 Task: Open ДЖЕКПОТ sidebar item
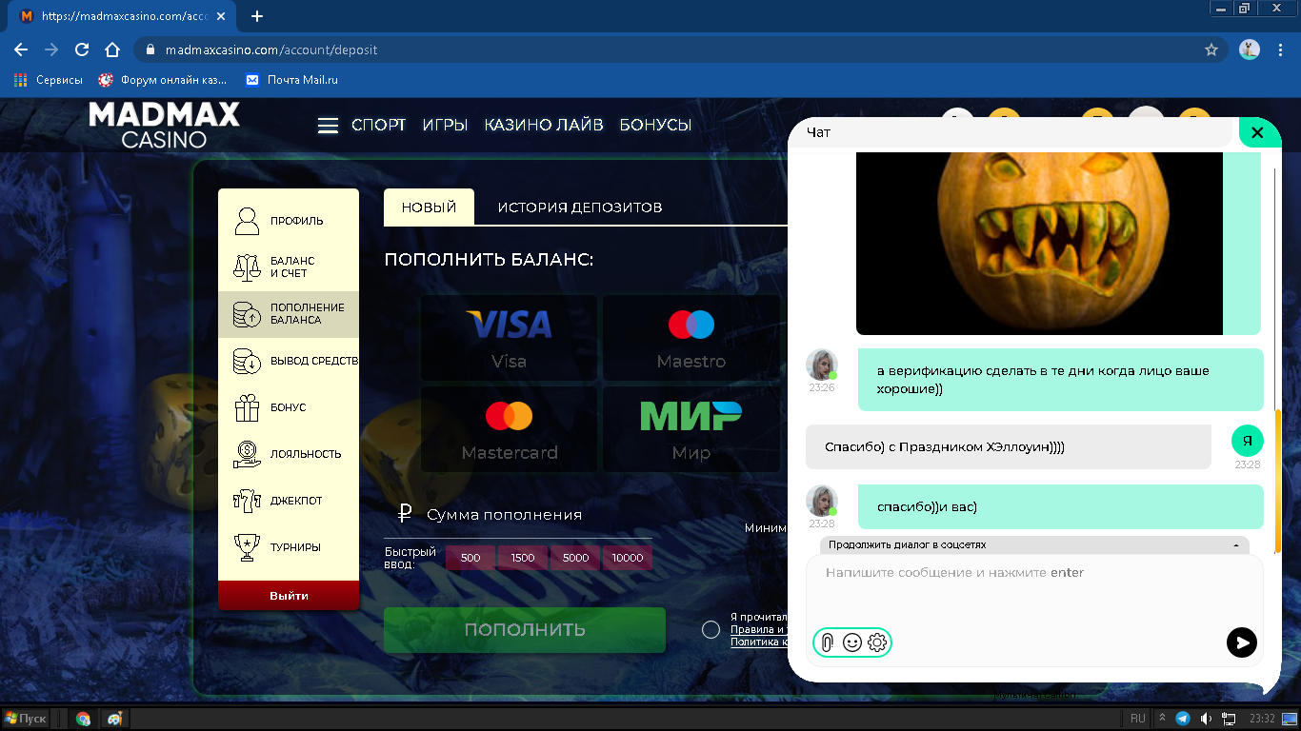pos(289,501)
